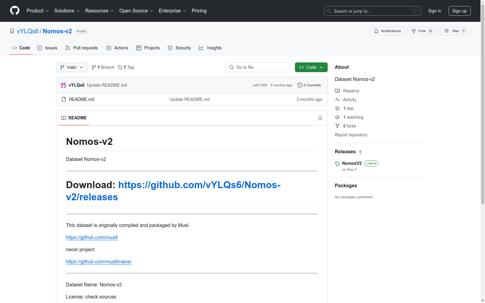Click the tag icon beside 1 Tag
This screenshot has width=485, height=303.
pos(120,67)
